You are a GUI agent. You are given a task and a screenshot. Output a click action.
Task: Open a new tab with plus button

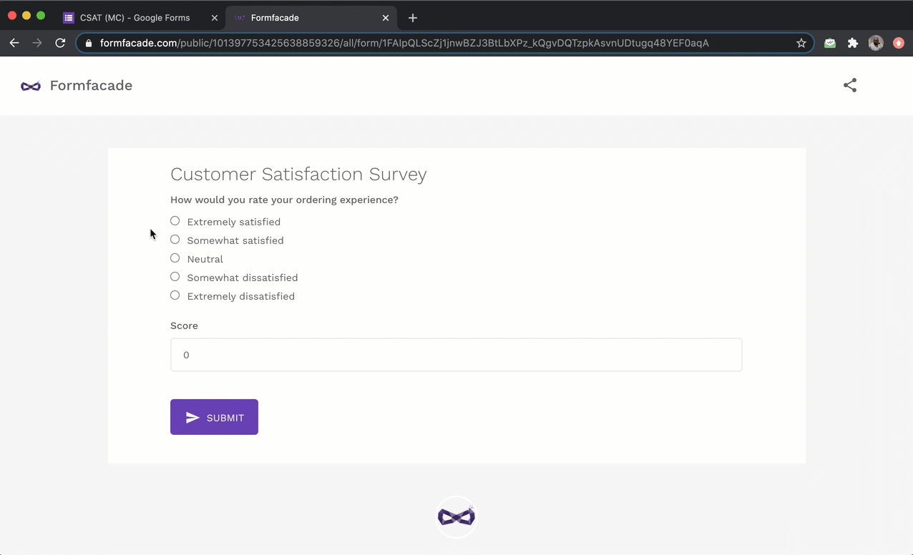(x=412, y=18)
